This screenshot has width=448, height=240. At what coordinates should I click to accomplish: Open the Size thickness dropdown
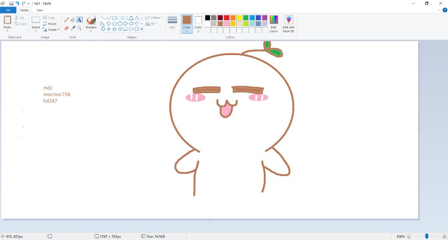coord(172,24)
